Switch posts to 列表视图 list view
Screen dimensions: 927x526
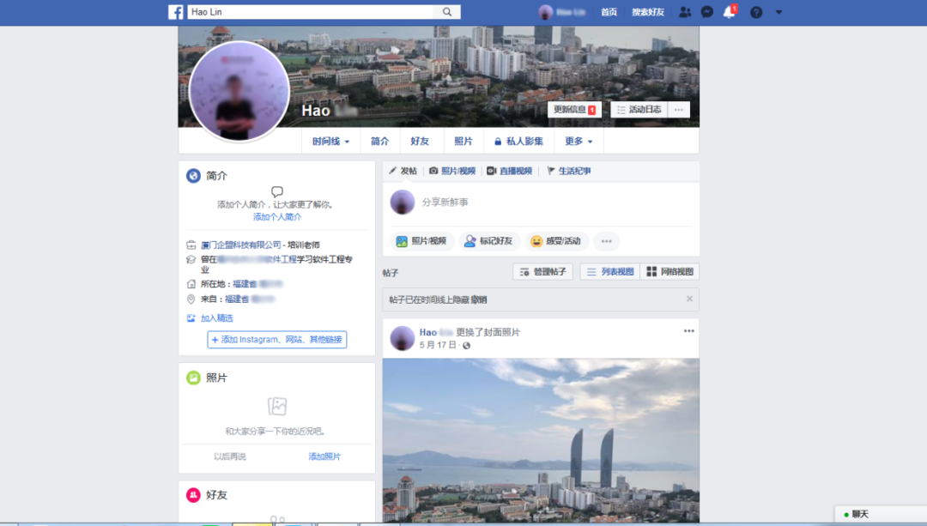[609, 270]
